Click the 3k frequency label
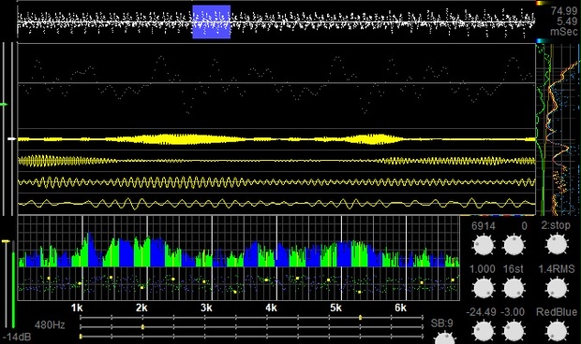The image size is (581, 344). [206, 308]
